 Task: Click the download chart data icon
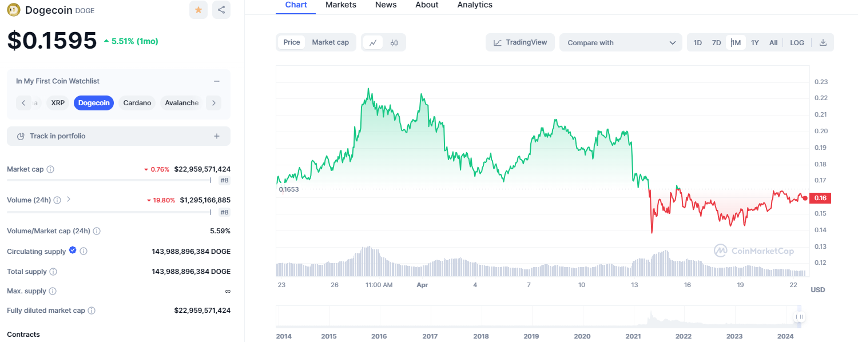click(823, 42)
